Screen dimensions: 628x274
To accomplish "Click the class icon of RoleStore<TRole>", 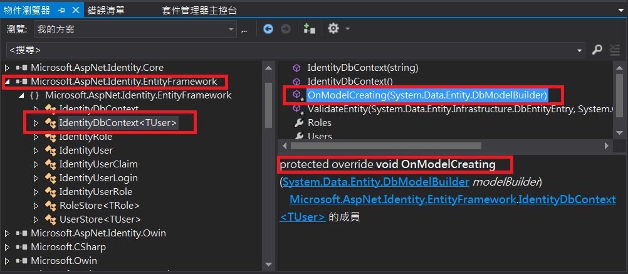I will 50,206.
